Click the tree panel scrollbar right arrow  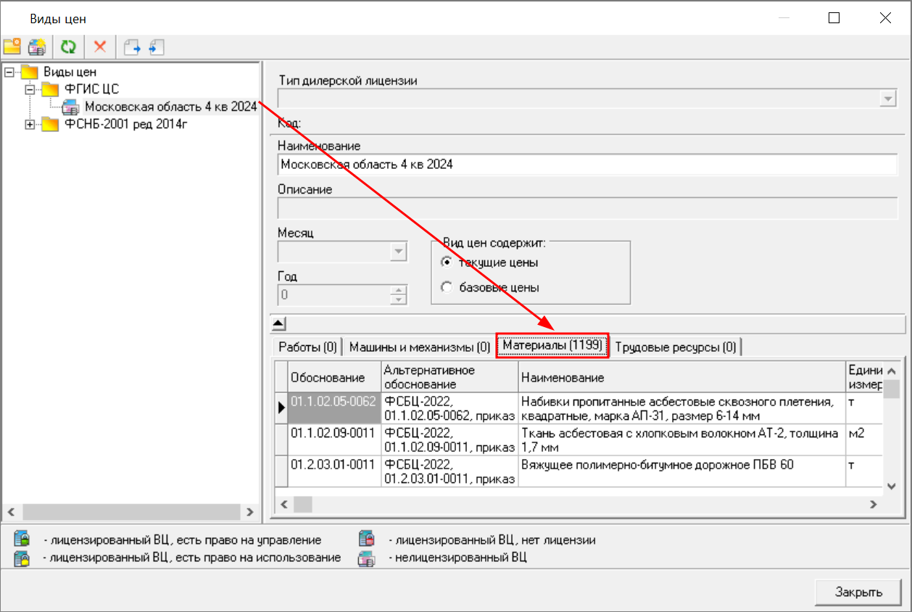249,511
